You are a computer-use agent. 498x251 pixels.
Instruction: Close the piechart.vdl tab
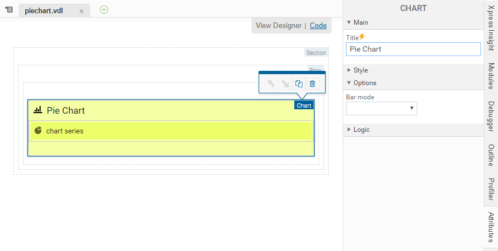click(81, 11)
